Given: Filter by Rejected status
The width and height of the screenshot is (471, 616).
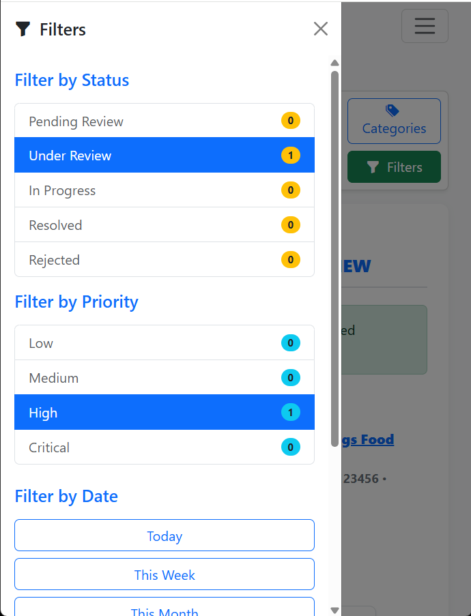Looking at the screenshot, I should point(164,260).
